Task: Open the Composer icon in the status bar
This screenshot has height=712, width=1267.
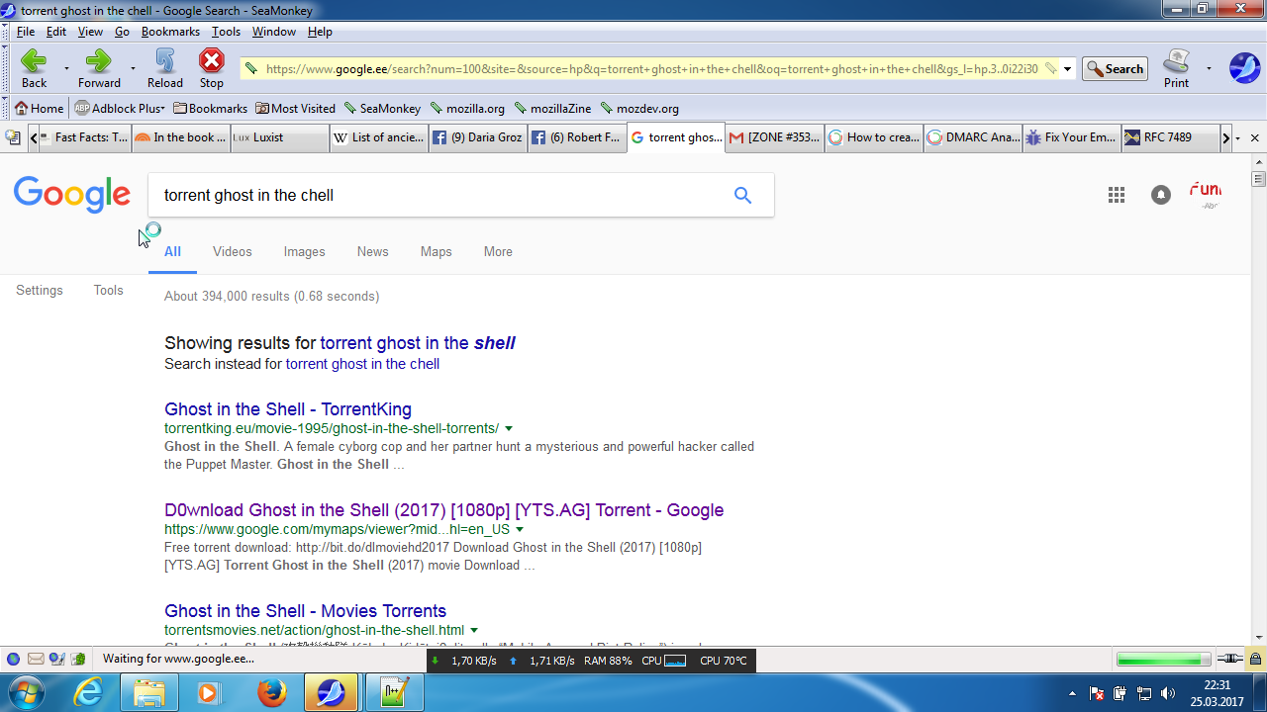Action: pyautogui.click(x=56, y=659)
